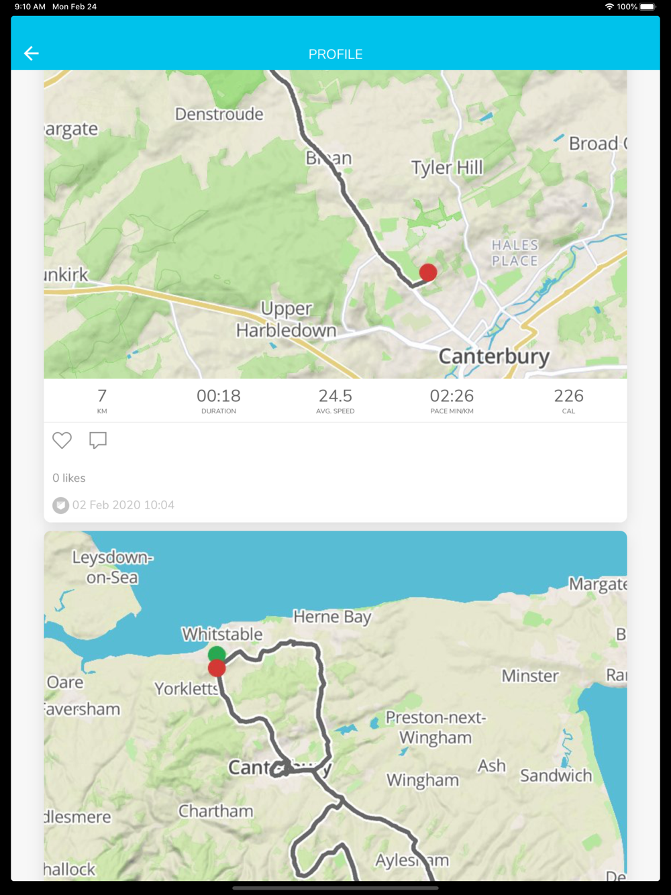Like the activity with the heart icon

click(x=62, y=440)
